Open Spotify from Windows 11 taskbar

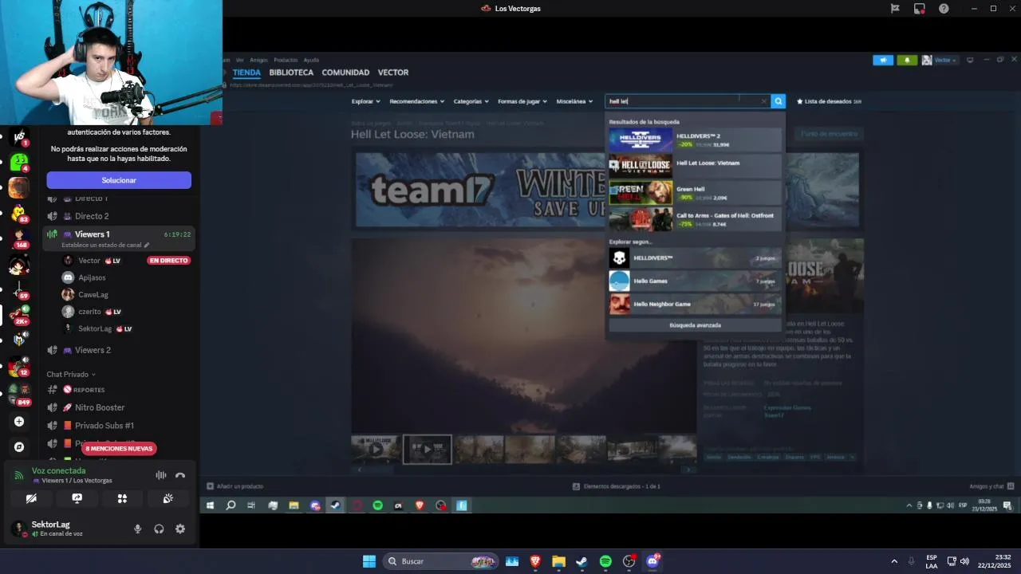pos(605,561)
